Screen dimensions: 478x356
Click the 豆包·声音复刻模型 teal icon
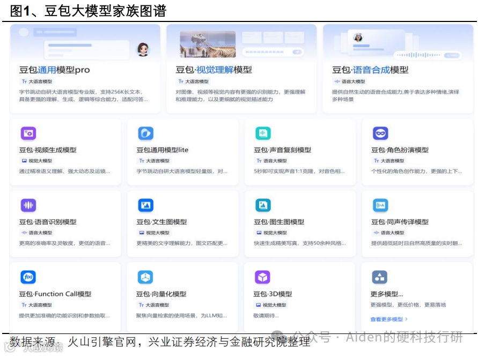(x=263, y=133)
